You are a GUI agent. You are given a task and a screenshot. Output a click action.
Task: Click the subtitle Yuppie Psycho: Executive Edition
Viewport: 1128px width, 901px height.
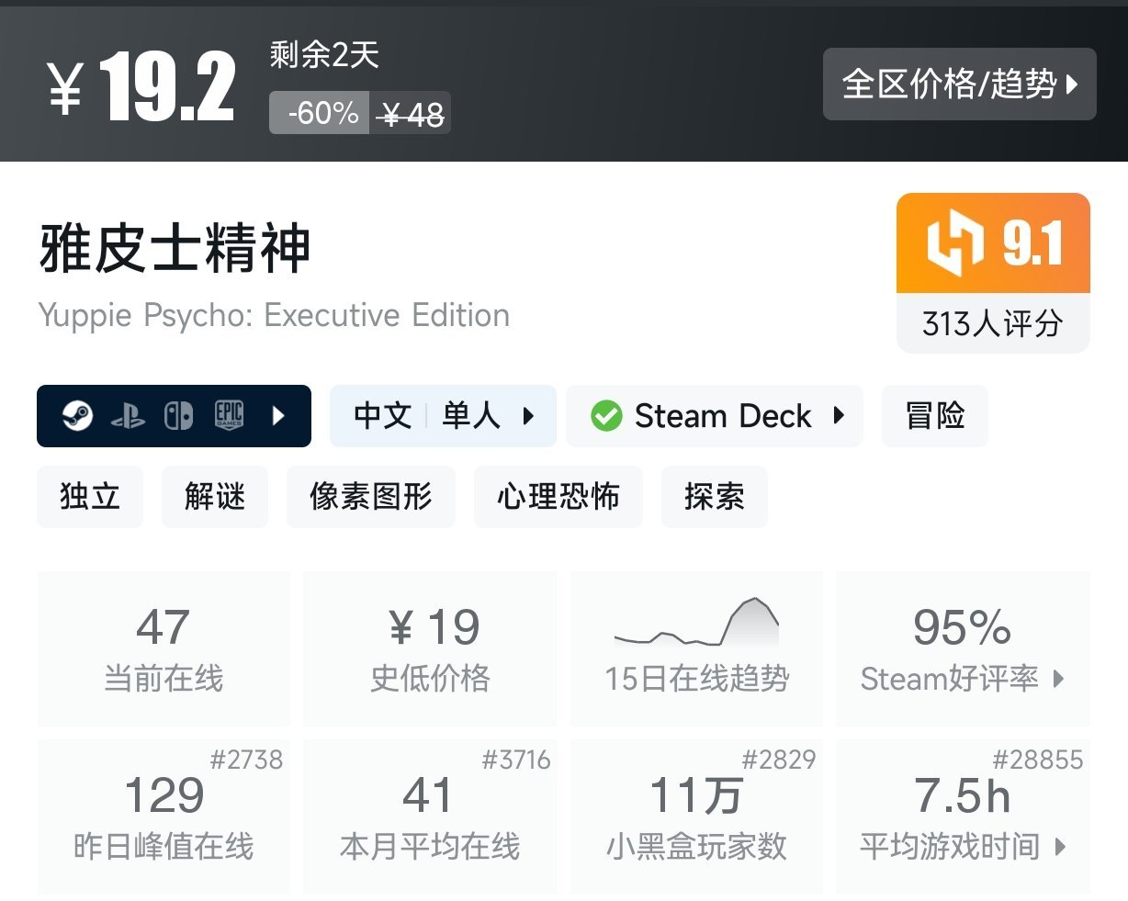pos(274,315)
